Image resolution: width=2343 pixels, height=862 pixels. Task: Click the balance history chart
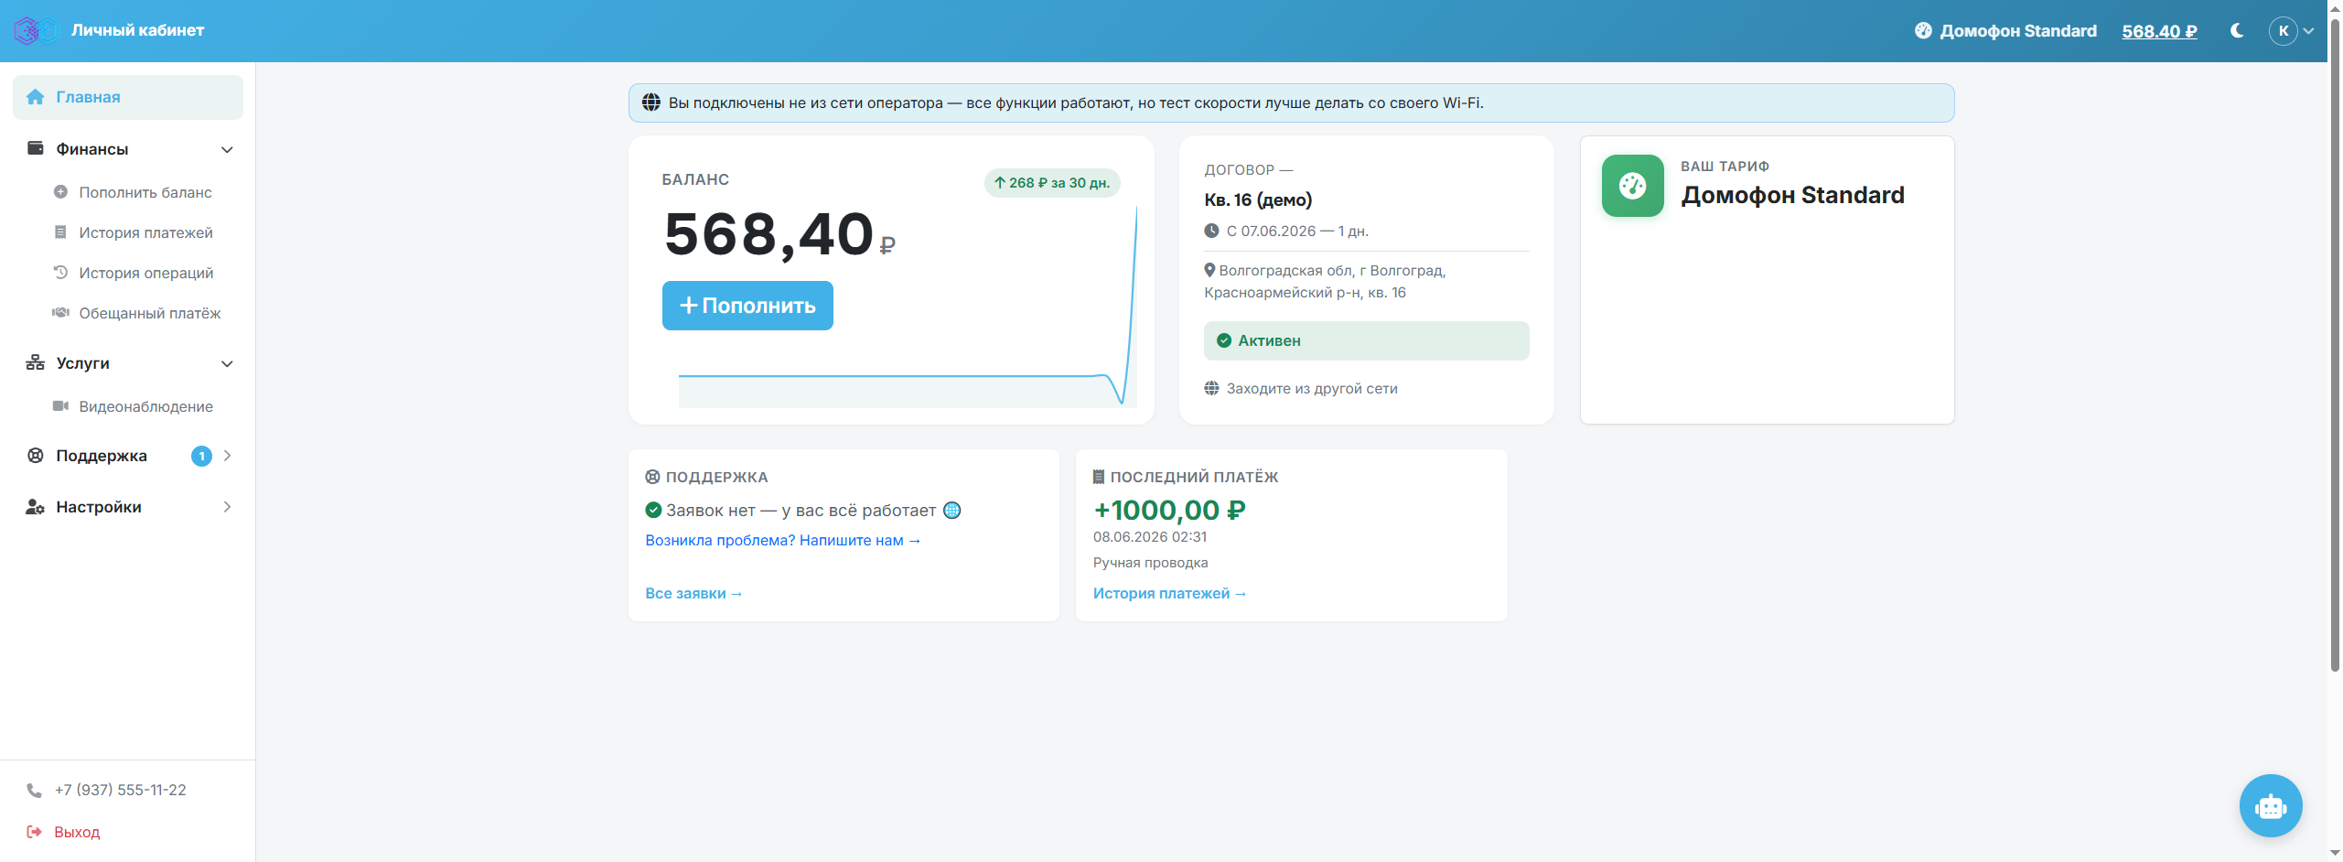pos(908,307)
